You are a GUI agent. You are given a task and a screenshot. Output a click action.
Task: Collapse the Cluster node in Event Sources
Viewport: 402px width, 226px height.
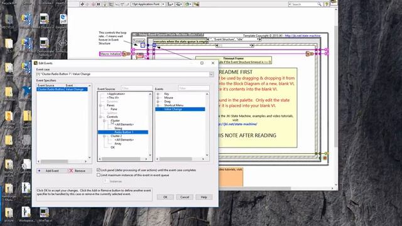(104, 121)
